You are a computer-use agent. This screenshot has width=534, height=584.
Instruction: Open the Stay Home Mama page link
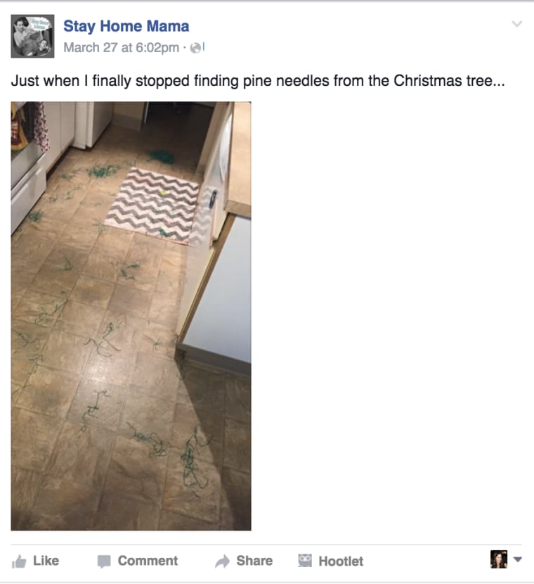[126, 27]
